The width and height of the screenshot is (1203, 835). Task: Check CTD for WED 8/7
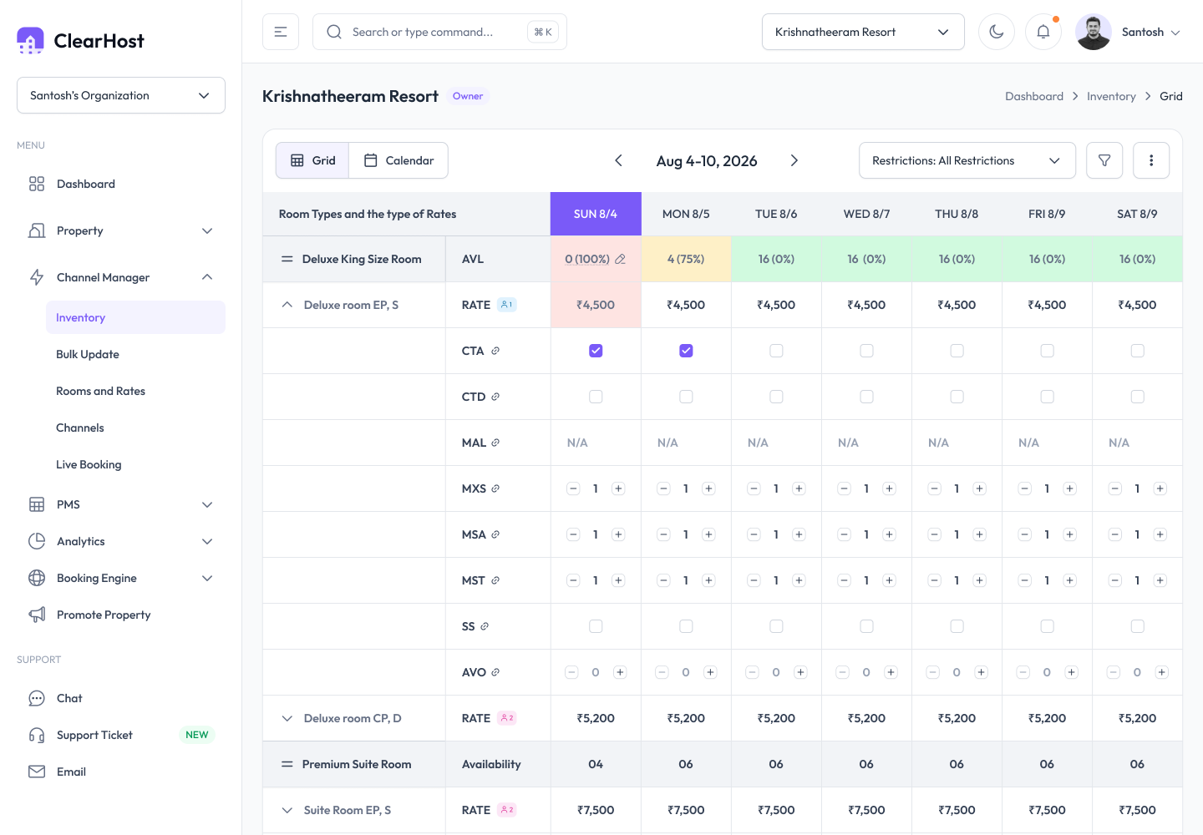click(866, 397)
